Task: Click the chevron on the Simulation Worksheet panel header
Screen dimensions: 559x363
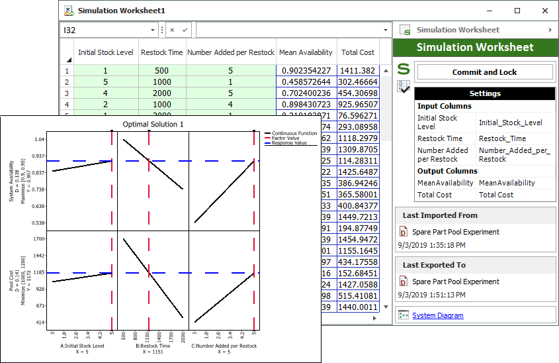Action: tap(550, 30)
